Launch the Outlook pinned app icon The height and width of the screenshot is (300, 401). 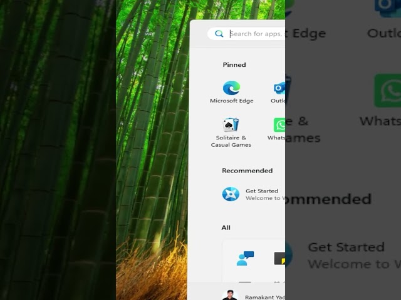pos(279,88)
